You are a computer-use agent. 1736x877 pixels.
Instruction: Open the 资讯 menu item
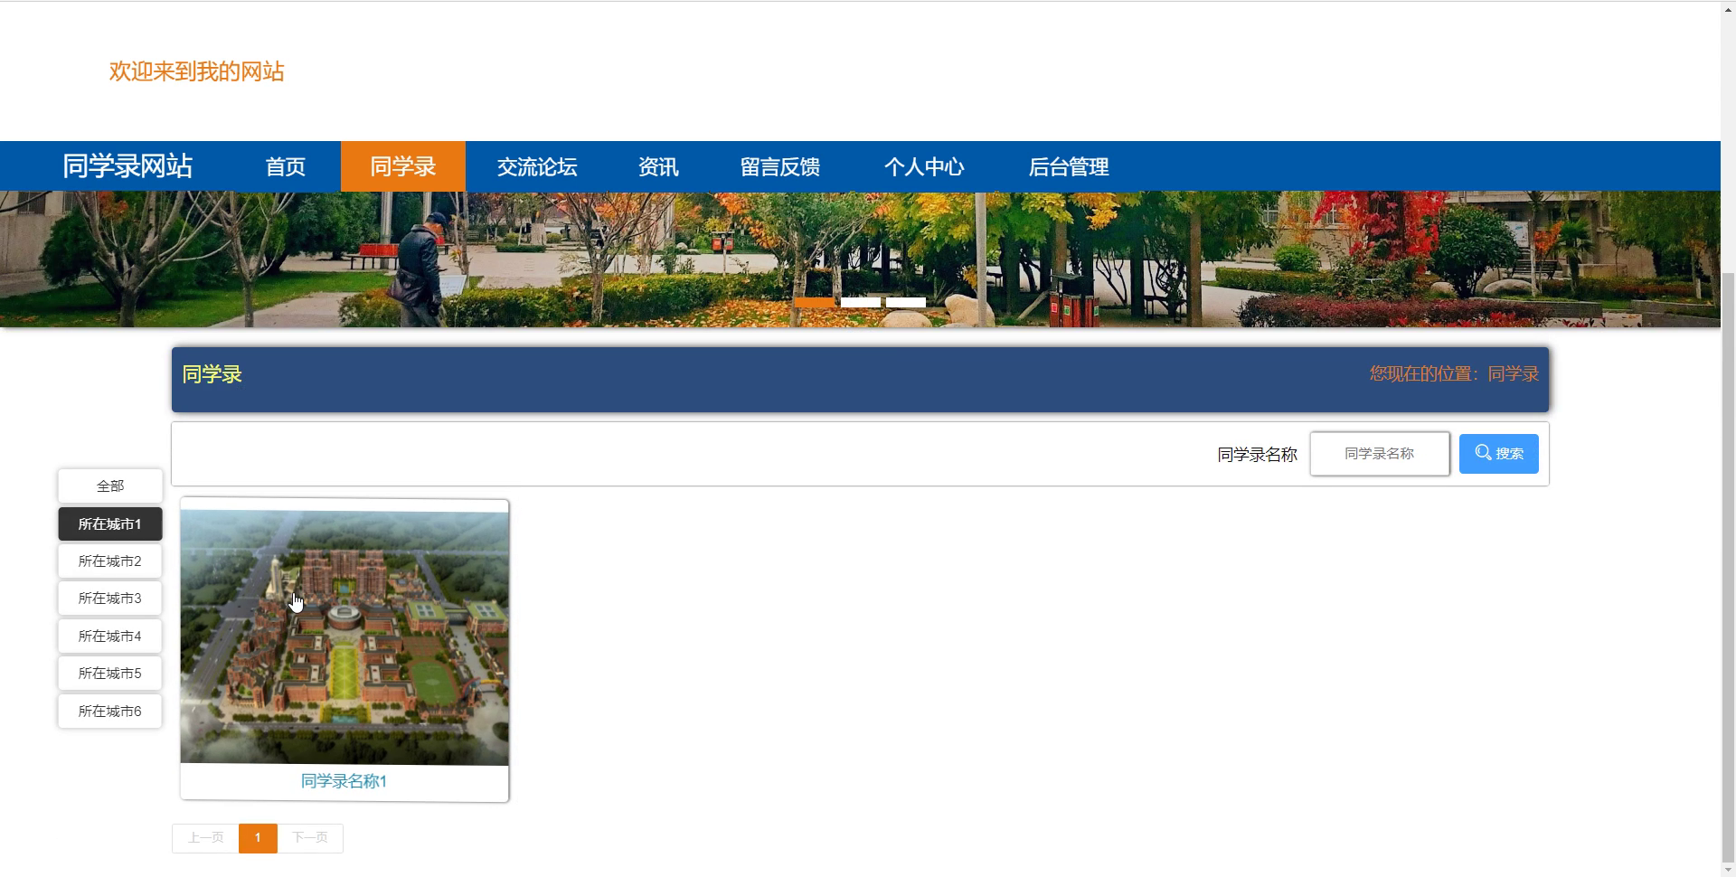(658, 166)
